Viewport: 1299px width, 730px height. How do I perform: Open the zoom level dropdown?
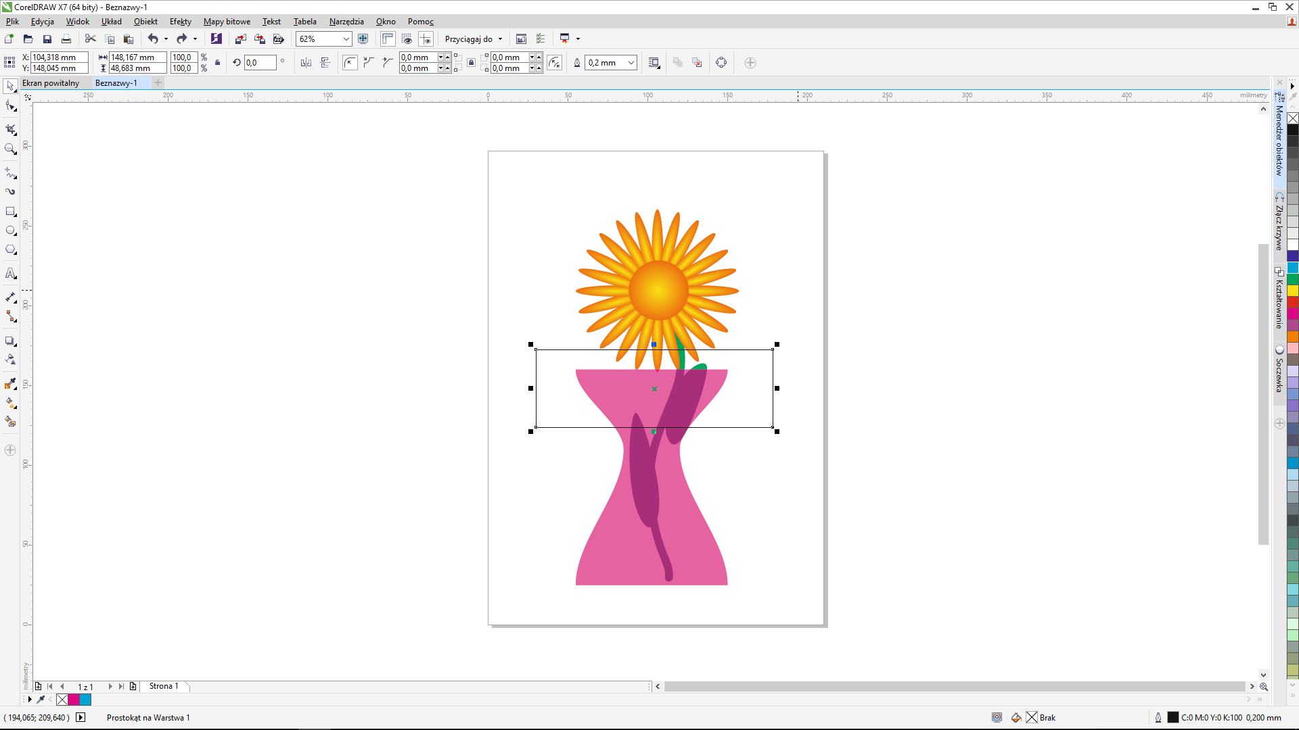346,39
